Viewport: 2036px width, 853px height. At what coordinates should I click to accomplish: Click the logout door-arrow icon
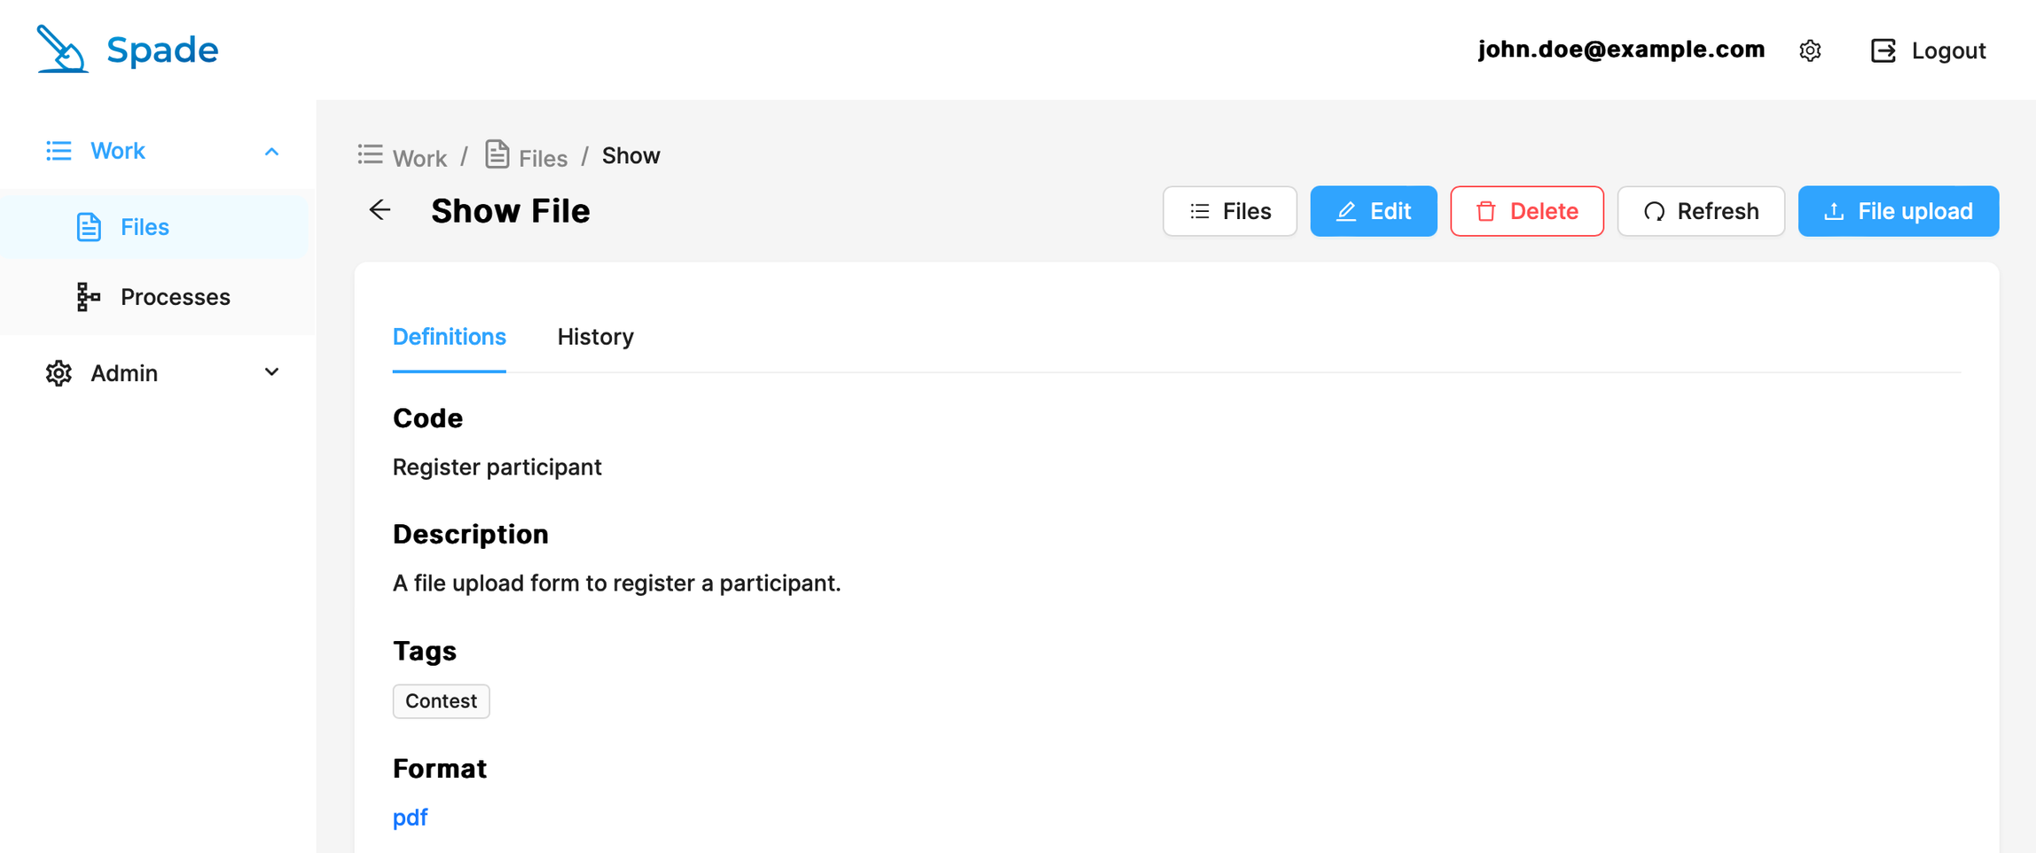pyautogui.click(x=1883, y=51)
